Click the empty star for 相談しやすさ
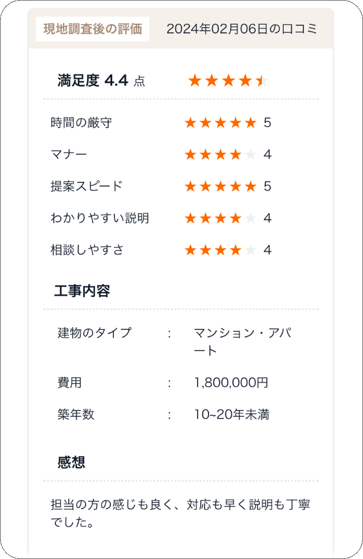 [x=251, y=250]
